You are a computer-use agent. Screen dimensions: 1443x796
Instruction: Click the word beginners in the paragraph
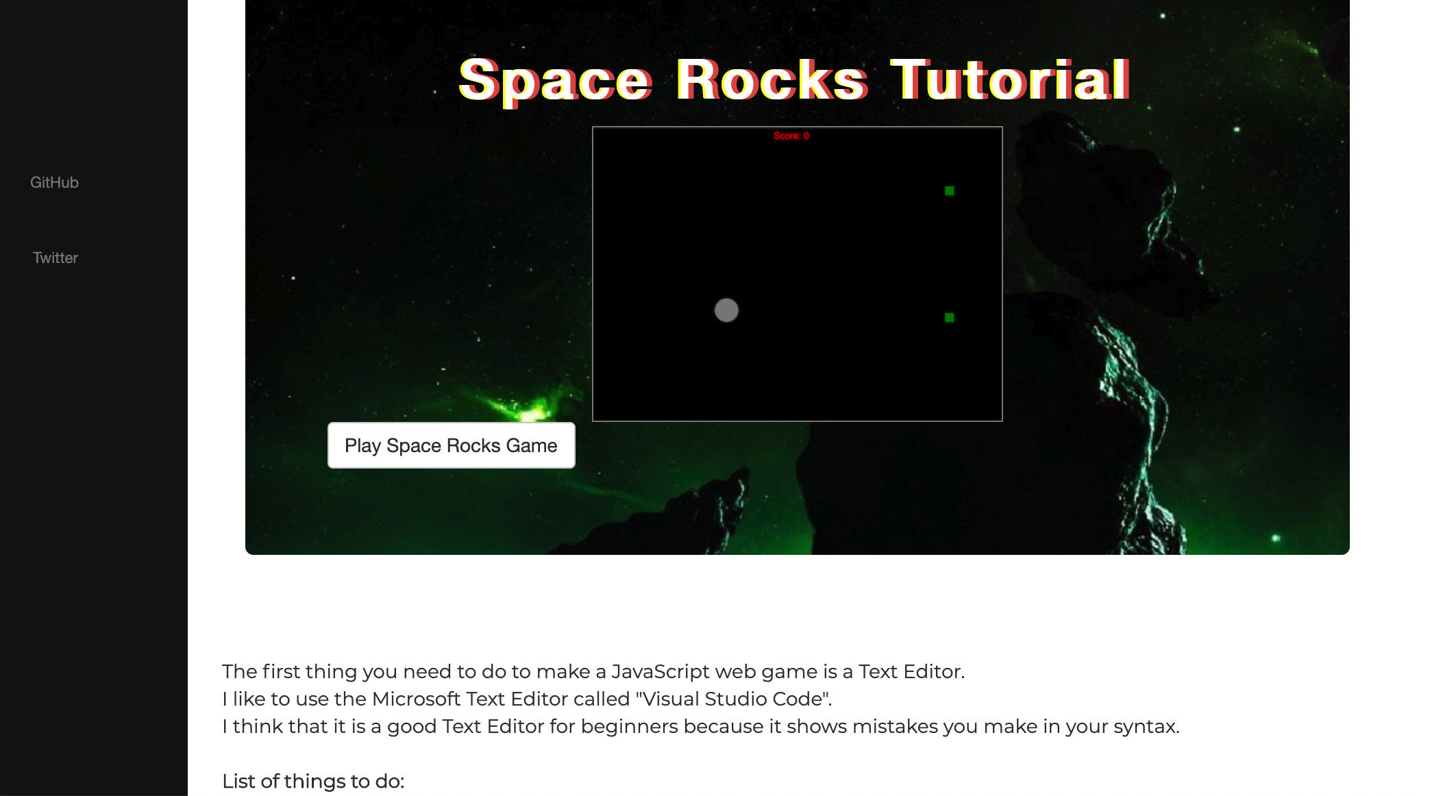coord(629,726)
